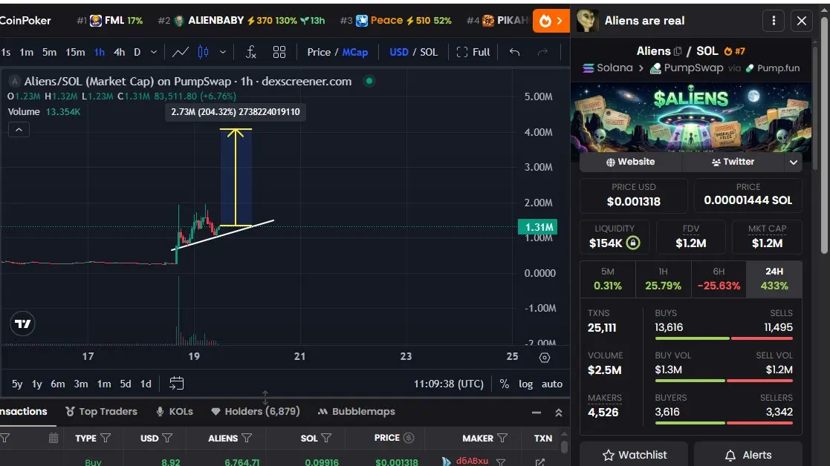Open Alerts for Aliens

click(748, 455)
